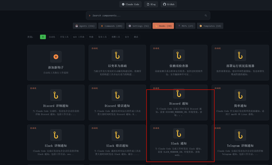
Task: Click 自动化 tag on 依赖项检查器 card
Action: (x=156, y=48)
